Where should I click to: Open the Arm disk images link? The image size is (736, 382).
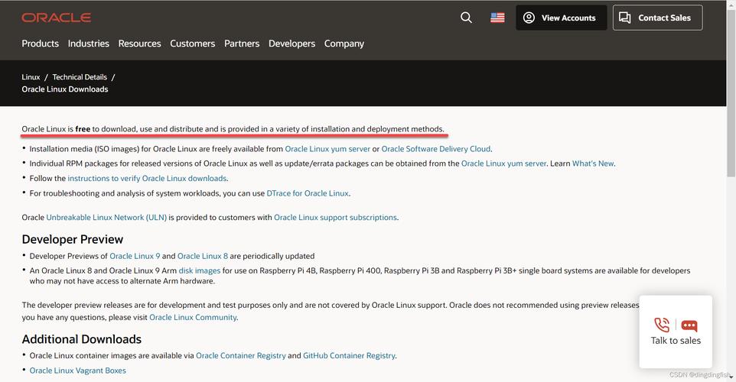(200, 271)
